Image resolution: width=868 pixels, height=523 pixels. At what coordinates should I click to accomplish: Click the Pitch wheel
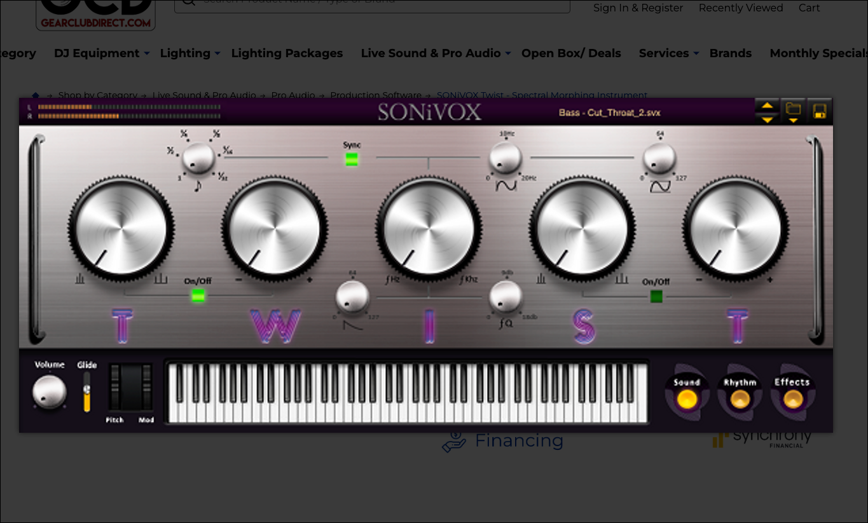(x=115, y=387)
